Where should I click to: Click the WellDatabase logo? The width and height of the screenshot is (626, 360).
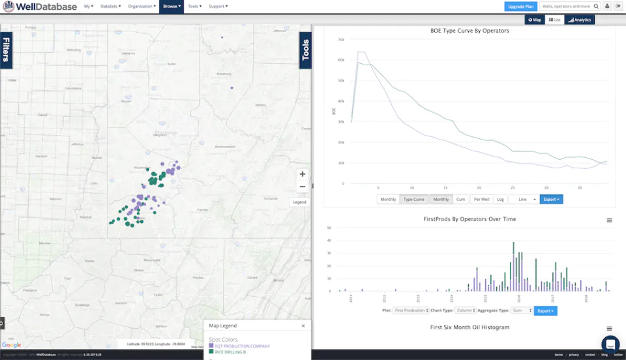click(40, 7)
